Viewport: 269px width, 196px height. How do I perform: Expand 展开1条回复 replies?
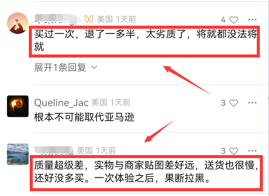click(x=66, y=68)
